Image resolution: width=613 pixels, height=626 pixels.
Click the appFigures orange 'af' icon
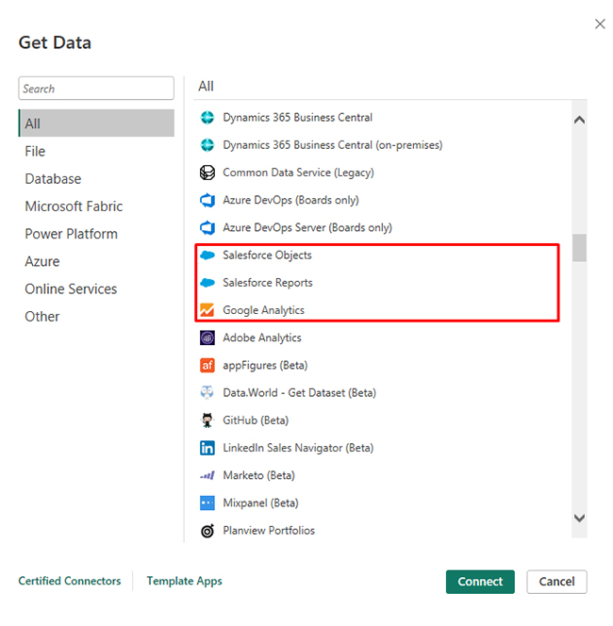[x=207, y=365]
